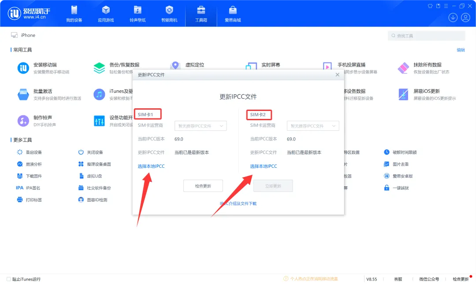
Task: Open 微信公众号 in the status bar
Action: pos(429,279)
